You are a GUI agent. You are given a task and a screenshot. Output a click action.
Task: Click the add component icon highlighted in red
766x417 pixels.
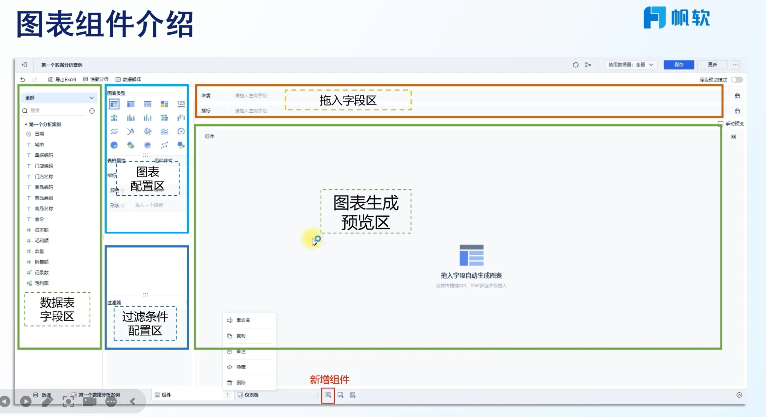[x=328, y=395]
